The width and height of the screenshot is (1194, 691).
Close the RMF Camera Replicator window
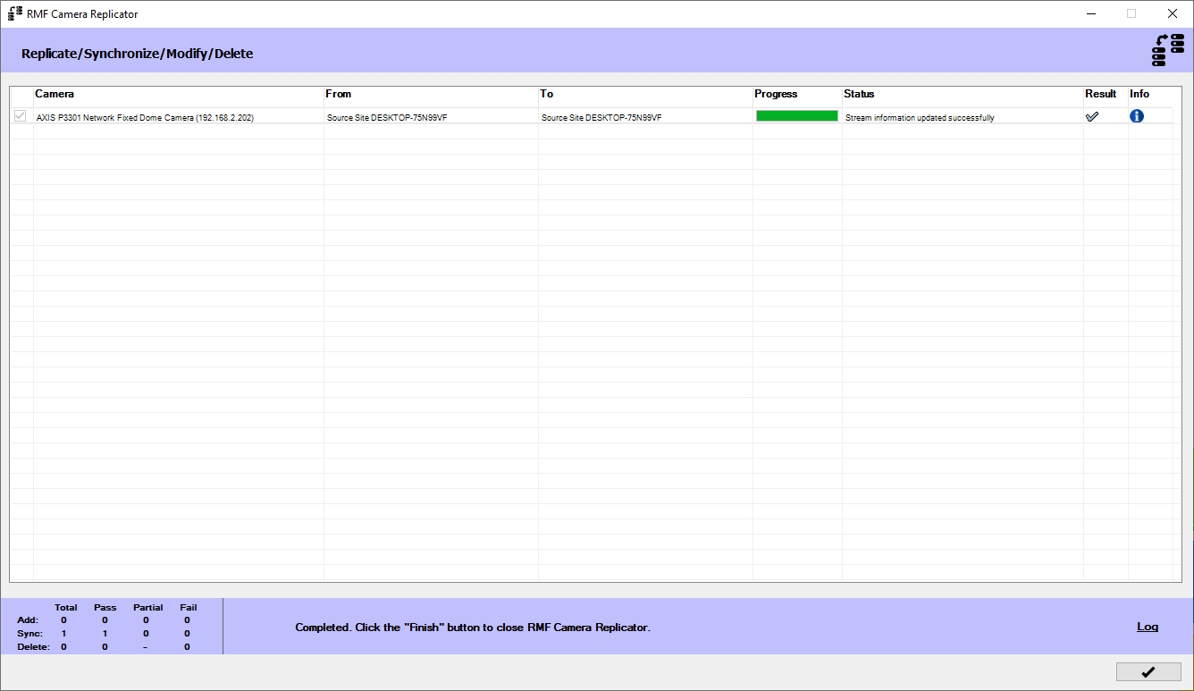(x=1172, y=13)
